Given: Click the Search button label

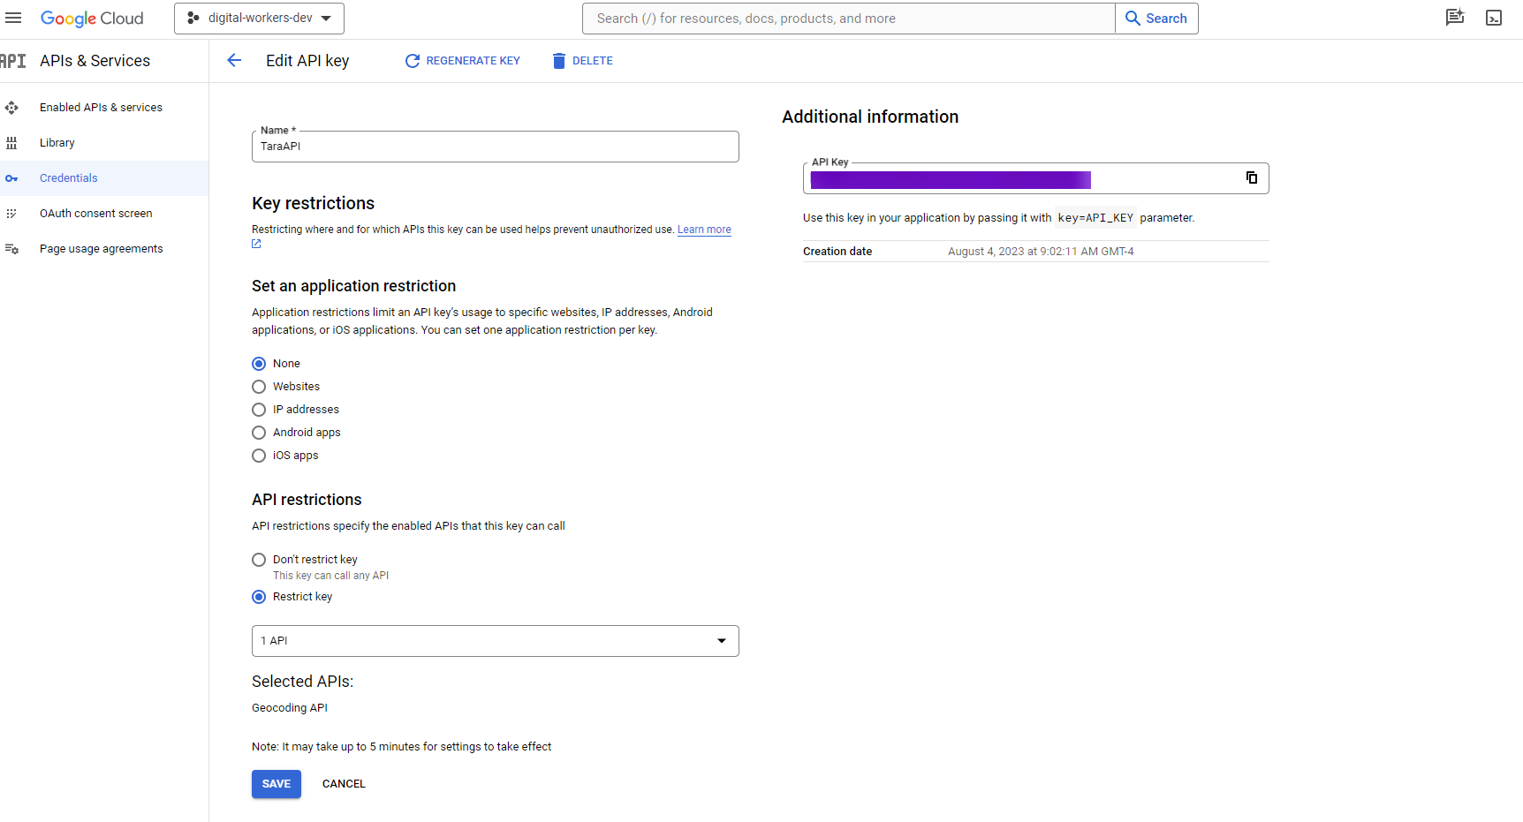Looking at the screenshot, I should click(1167, 19).
